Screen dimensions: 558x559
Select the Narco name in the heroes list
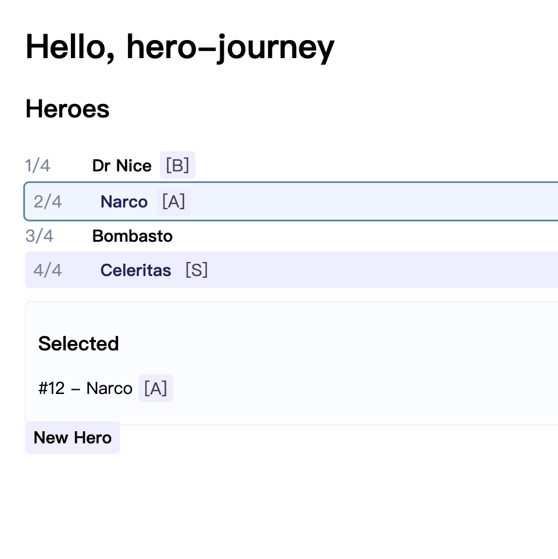[x=124, y=202]
